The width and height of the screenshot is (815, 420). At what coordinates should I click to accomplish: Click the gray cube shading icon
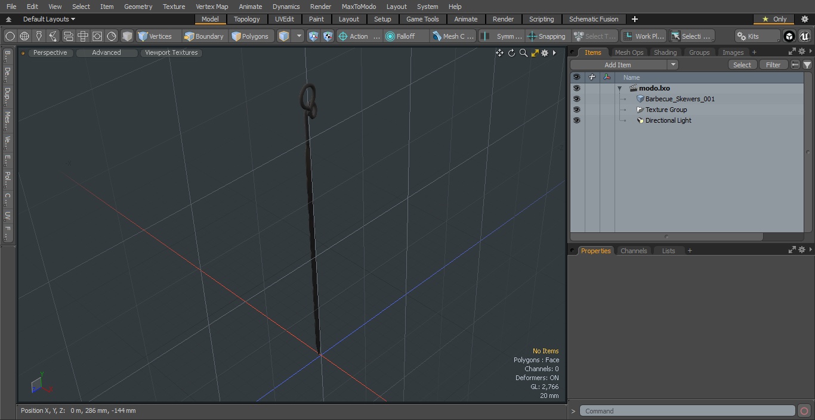[x=126, y=36]
